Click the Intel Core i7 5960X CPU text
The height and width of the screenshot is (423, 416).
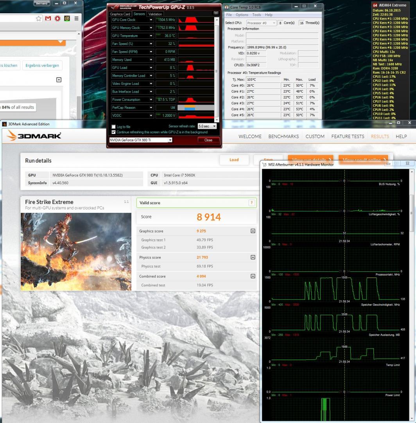(x=179, y=175)
